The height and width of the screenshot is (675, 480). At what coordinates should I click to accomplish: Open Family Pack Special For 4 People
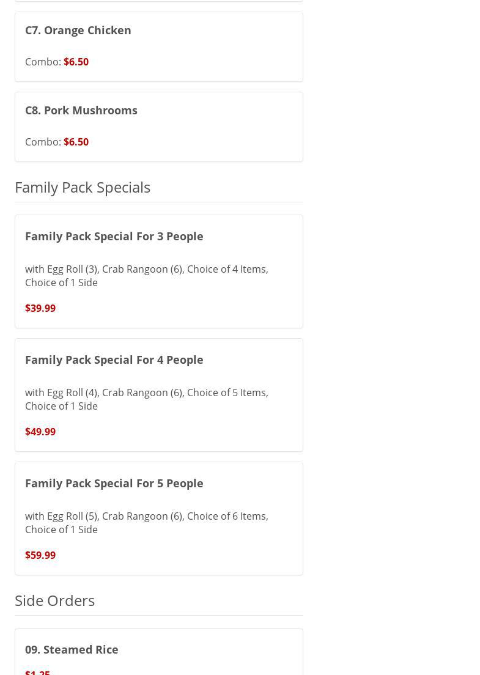pos(114,360)
